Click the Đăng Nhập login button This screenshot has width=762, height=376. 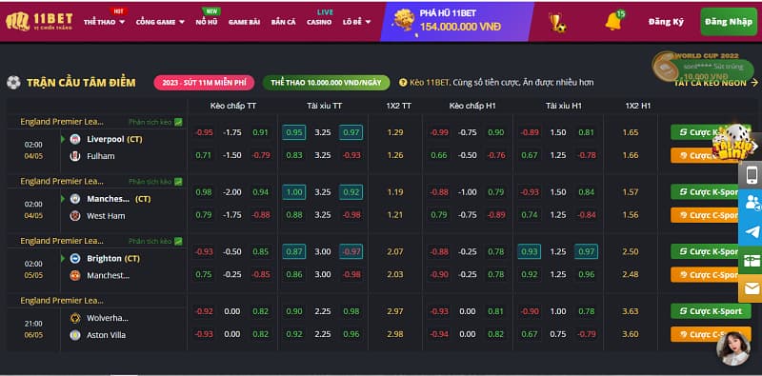click(729, 21)
